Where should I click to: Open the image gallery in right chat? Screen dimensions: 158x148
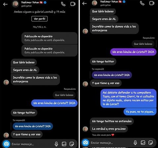[x=143, y=143]
